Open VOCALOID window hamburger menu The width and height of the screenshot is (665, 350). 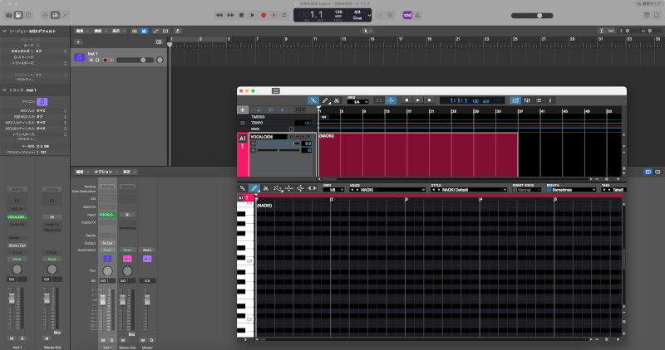[x=276, y=91]
